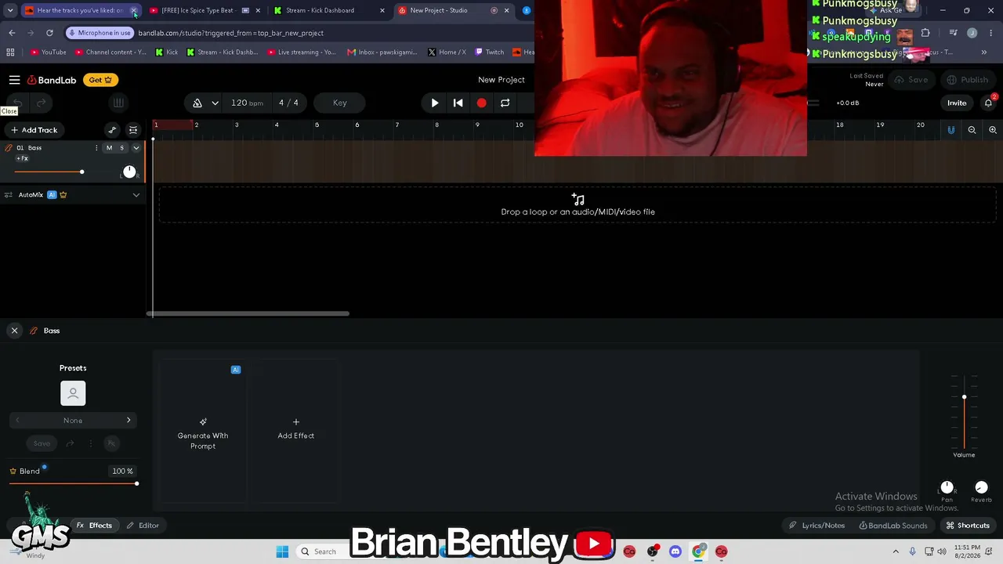Click Generate With Prompt card
Viewport: 1003px width, 564px height.
click(203, 431)
